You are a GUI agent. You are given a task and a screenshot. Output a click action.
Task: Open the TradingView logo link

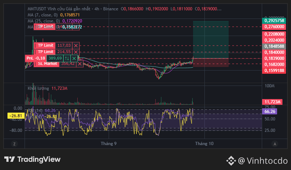[32, 159]
